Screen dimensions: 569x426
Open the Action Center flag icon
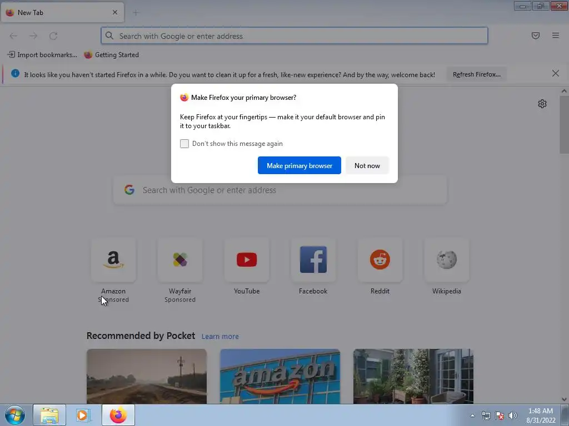click(x=500, y=415)
